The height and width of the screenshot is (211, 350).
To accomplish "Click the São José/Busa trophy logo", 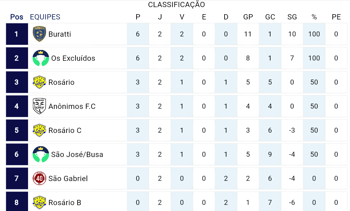I will (x=41, y=154).
